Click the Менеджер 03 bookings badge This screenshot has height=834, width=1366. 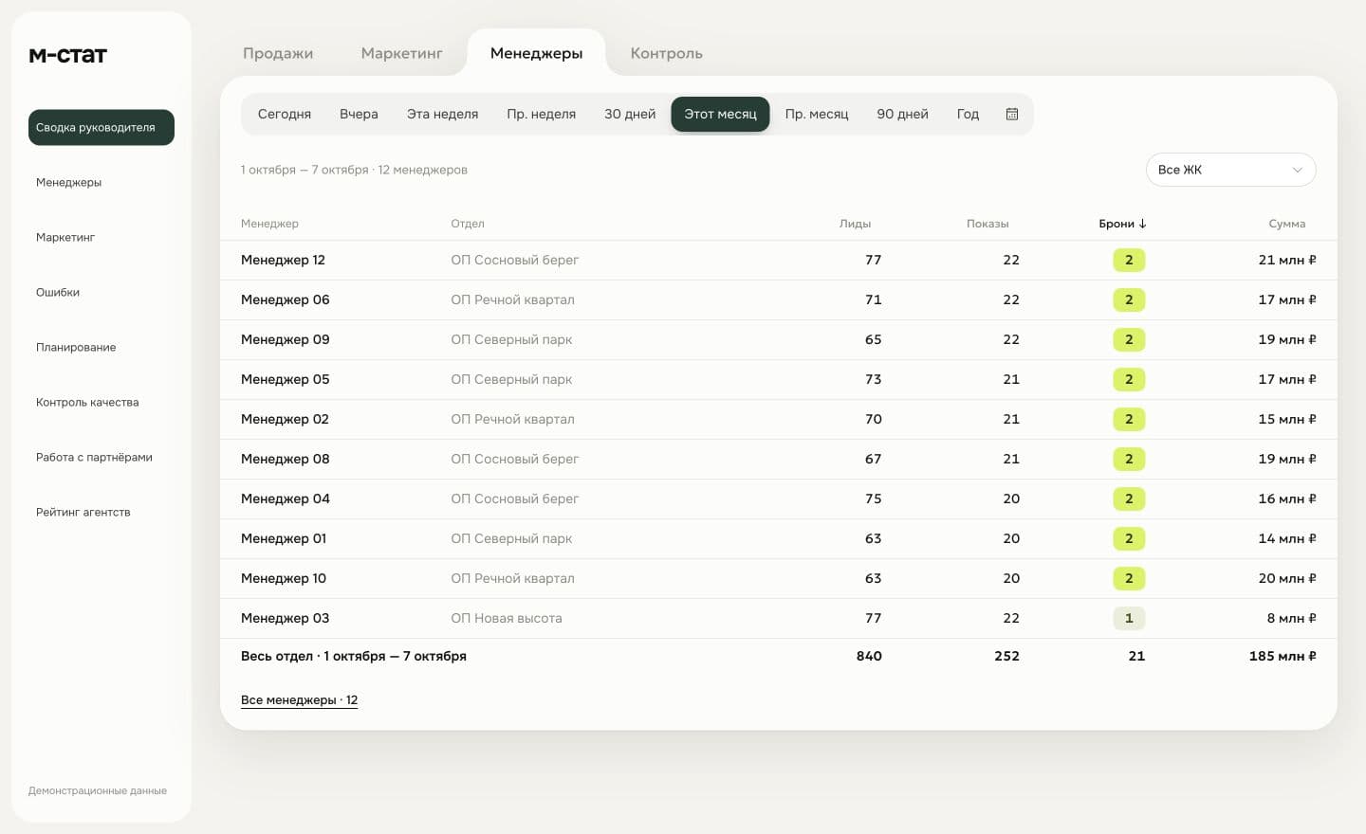point(1129,618)
